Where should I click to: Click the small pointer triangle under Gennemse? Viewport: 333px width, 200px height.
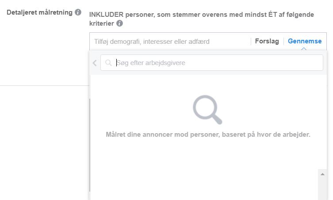point(304,49)
